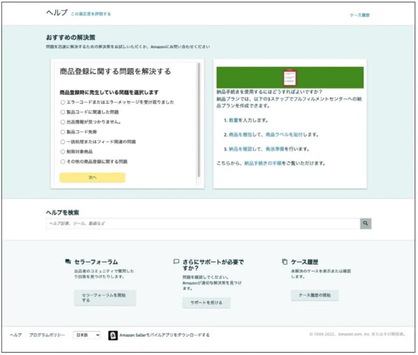418x355 pixels.
Task: Click the さらにサポートが必要ですか heading text
Action: tap(213, 265)
